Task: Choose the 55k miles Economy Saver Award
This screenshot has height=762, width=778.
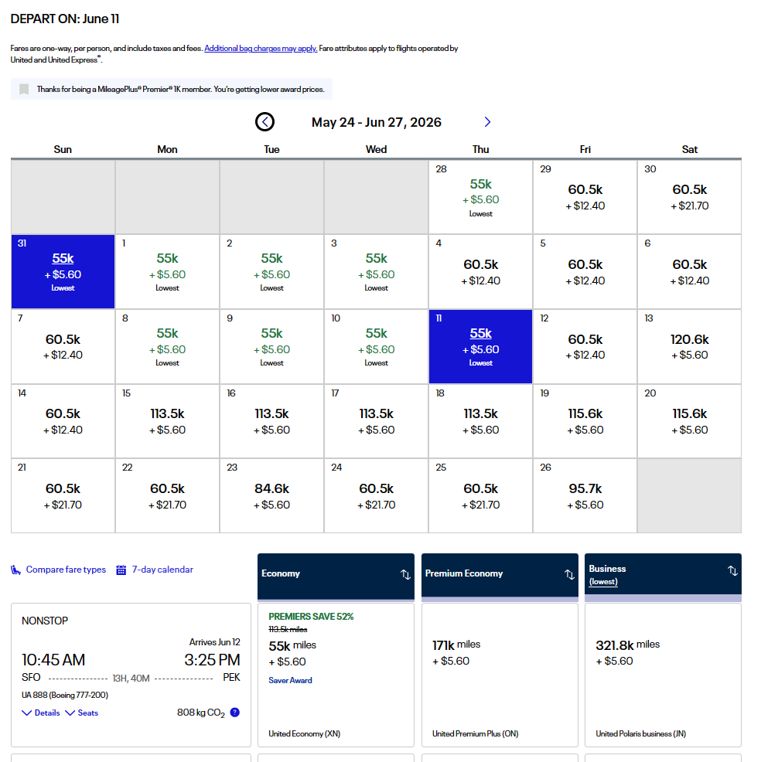Action: click(336, 672)
